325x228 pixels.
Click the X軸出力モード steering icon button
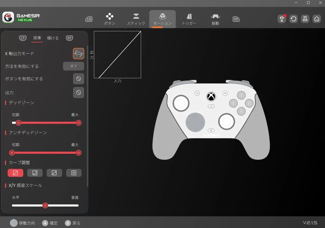coord(79,54)
